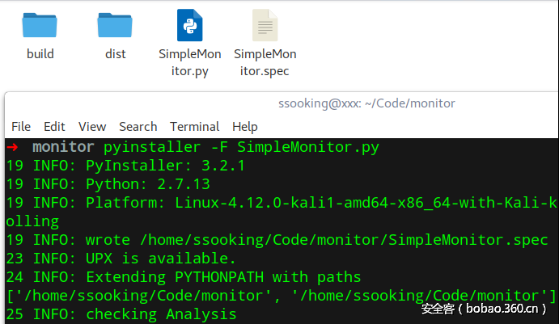559x324 pixels.
Task: Click the ssooking@xxx terminal title bar
Action: (x=366, y=103)
